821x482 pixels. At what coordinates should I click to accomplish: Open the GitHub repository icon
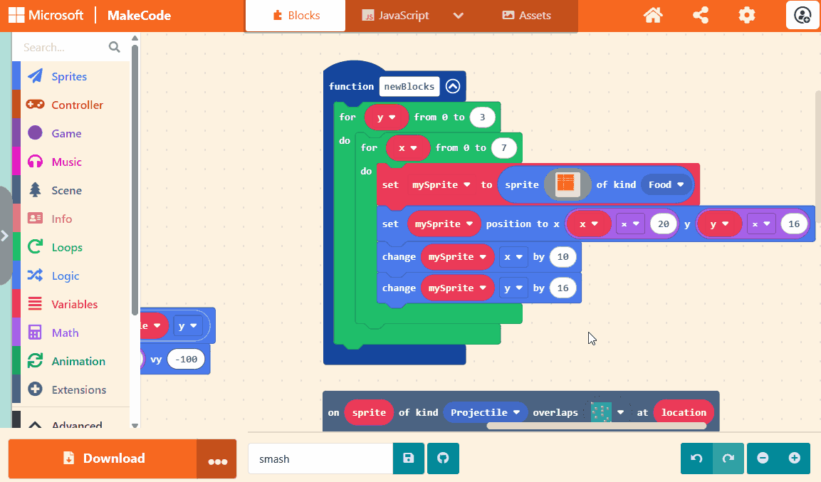443,459
